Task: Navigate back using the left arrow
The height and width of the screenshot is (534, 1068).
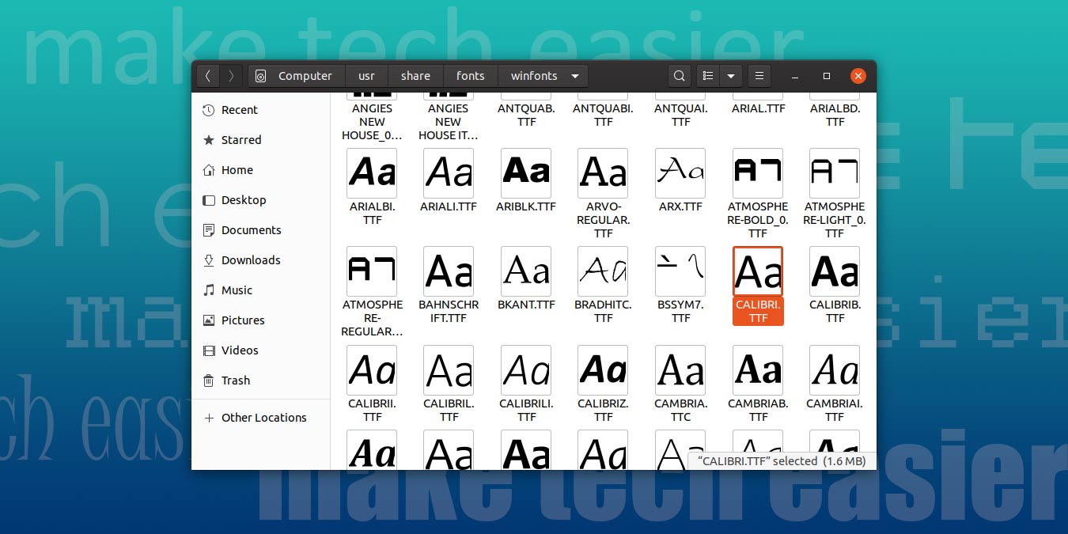Action: point(207,75)
